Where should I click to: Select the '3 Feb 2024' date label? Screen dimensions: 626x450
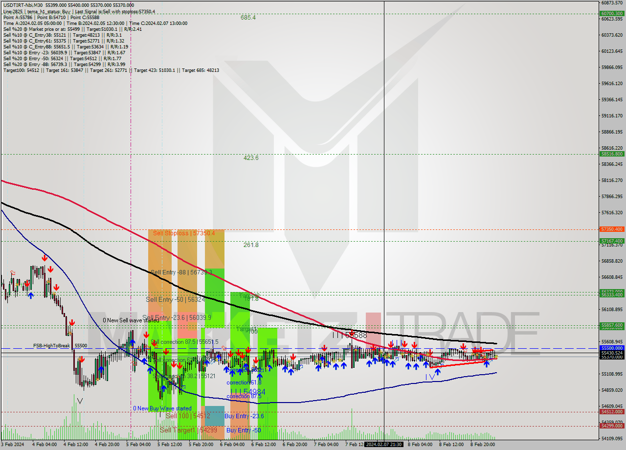13,445
